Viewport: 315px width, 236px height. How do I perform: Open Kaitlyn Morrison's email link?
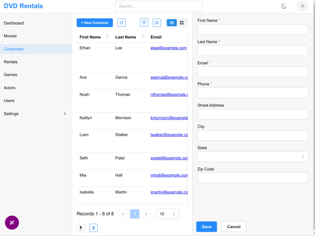pyautogui.click(x=169, y=118)
